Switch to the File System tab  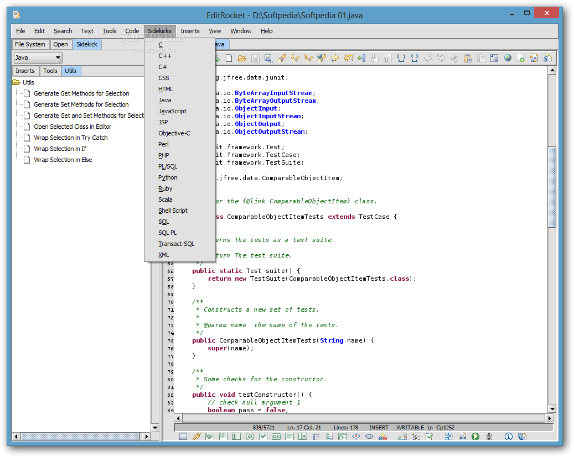point(30,44)
